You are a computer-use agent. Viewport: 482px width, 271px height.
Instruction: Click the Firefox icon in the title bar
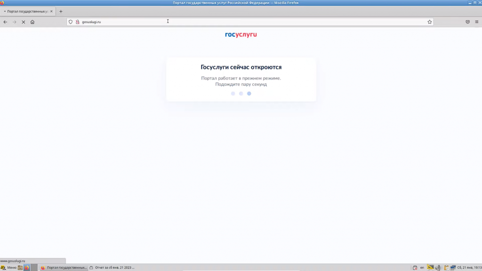[x=2, y=2]
